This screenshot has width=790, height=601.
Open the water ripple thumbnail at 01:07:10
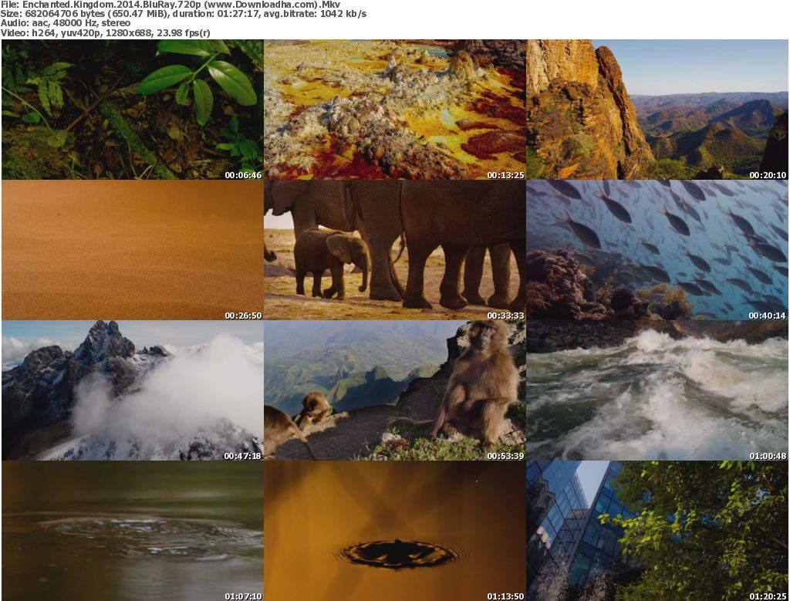click(133, 531)
